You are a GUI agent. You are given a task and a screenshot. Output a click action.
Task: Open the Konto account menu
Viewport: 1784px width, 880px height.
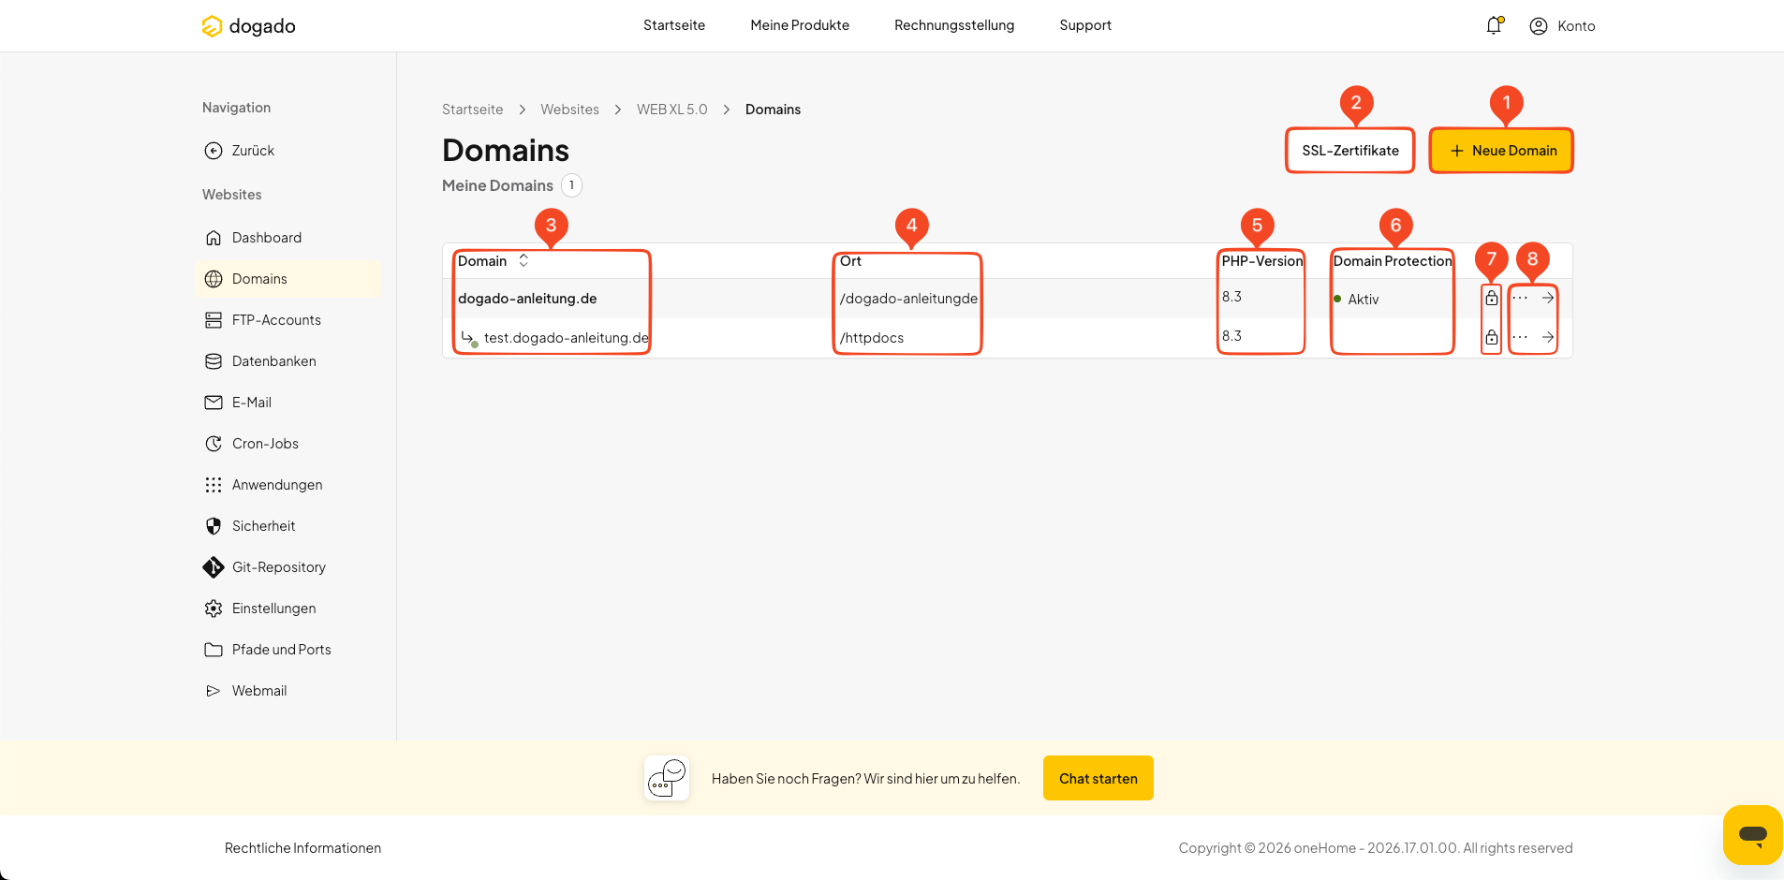(1562, 26)
